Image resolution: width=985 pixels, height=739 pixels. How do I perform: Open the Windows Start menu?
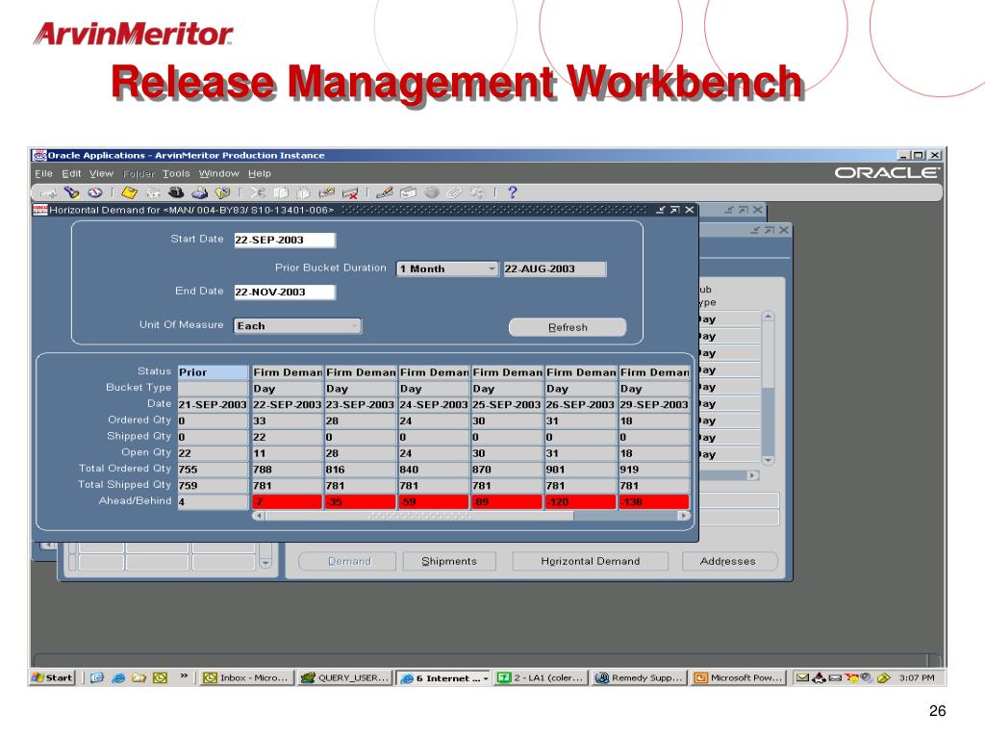coord(53,677)
